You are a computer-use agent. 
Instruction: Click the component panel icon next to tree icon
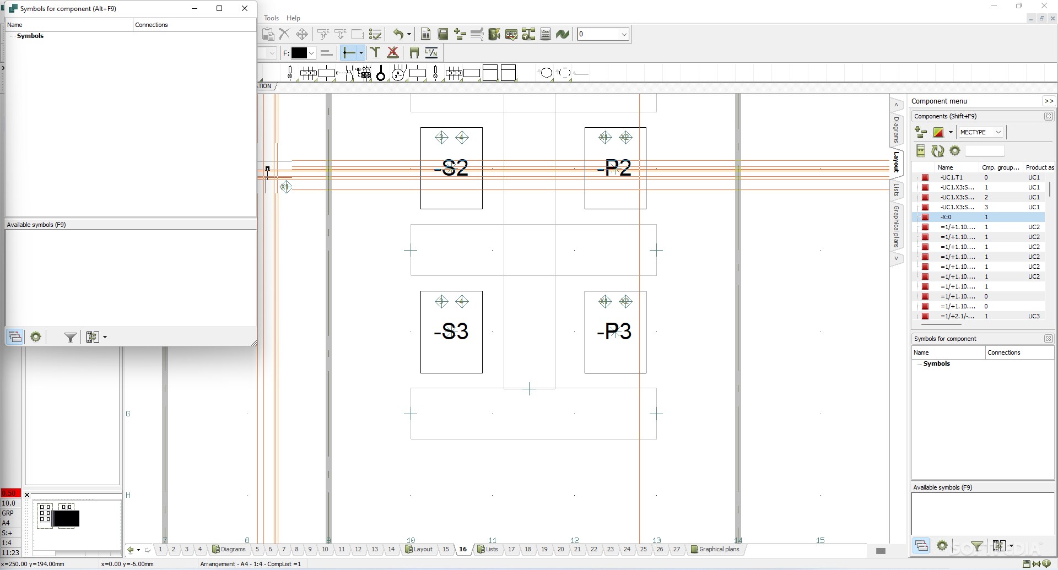click(546, 34)
